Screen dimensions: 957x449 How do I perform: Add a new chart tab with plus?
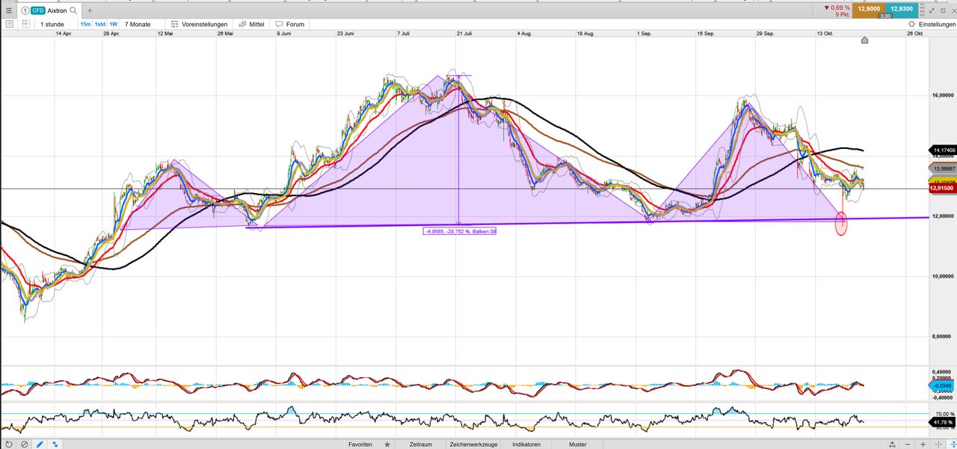click(90, 10)
